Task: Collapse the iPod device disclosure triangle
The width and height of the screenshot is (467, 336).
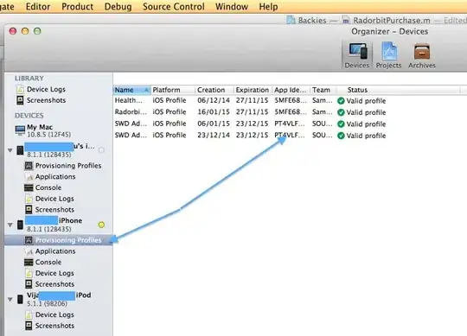Action: tap(10, 300)
